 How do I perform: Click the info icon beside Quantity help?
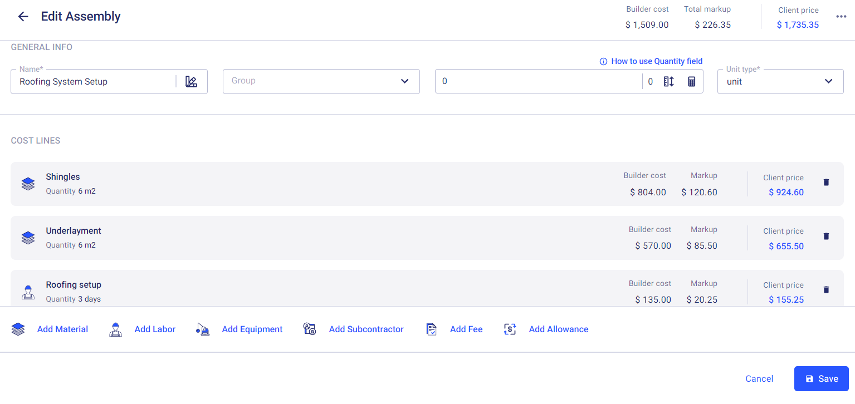[x=603, y=62]
